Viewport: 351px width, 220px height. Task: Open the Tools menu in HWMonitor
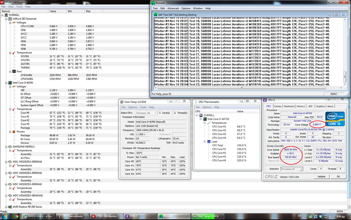pyautogui.click(x=19, y=6)
